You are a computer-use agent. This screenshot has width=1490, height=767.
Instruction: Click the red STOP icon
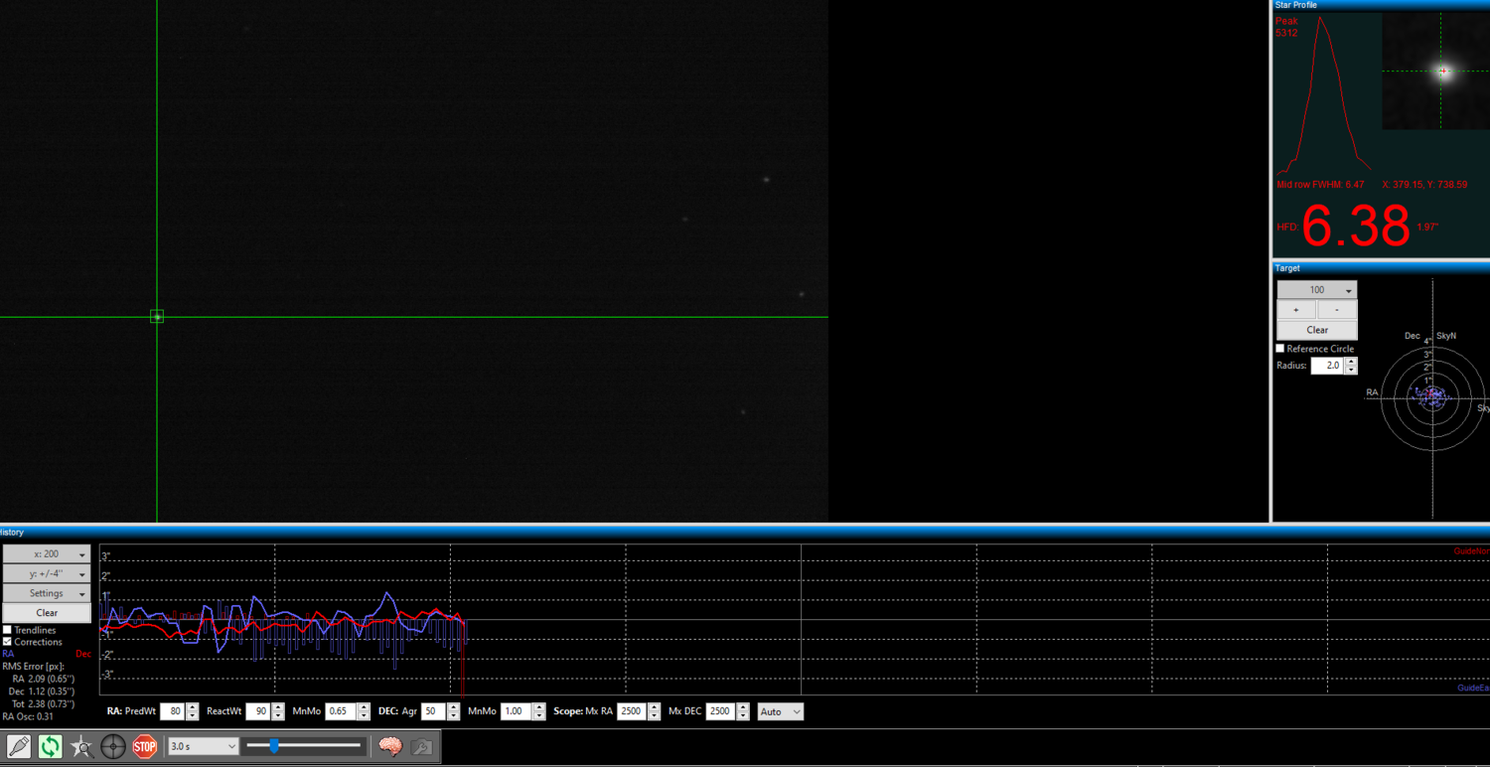[x=145, y=746]
